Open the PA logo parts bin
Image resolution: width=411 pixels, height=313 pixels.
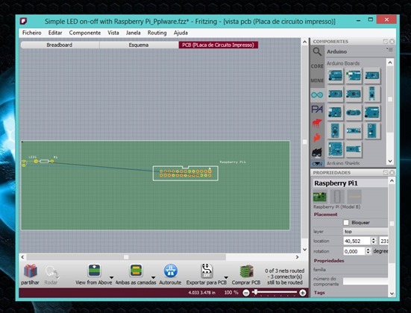317,109
